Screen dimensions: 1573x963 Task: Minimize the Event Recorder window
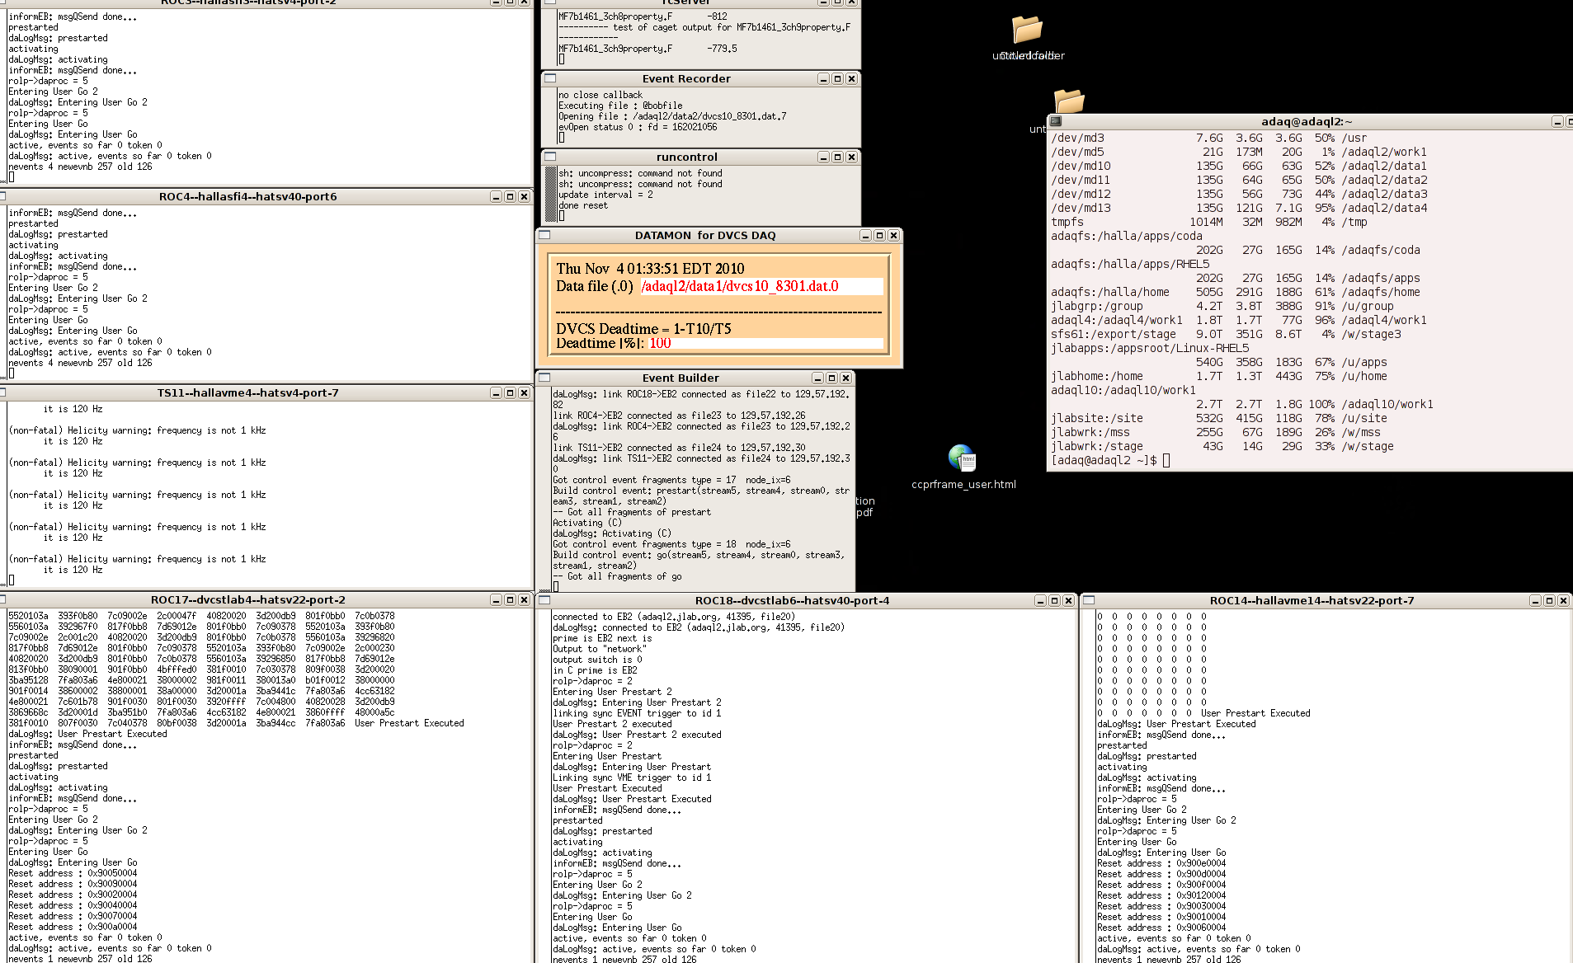[823, 78]
